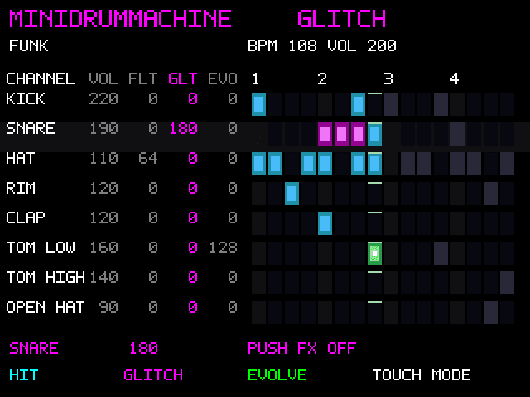Enable the Kick step 12 cell

[x=441, y=104]
